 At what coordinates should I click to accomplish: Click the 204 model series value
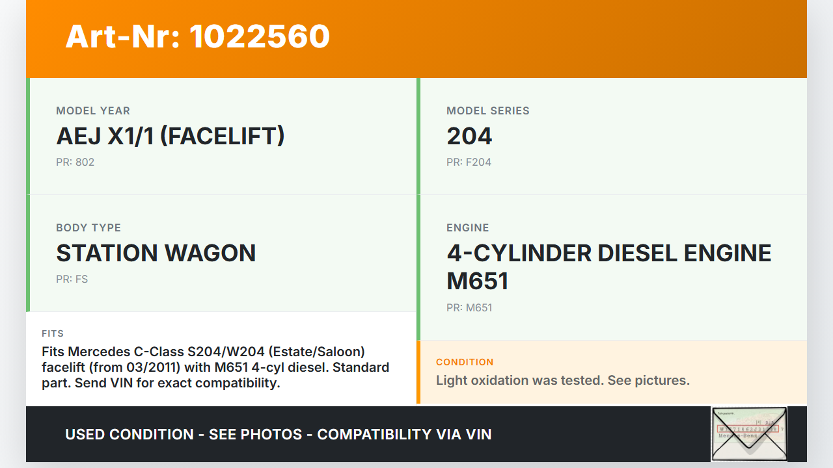point(469,136)
